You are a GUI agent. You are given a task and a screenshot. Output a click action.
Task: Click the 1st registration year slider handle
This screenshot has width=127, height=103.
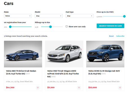point(10,27)
